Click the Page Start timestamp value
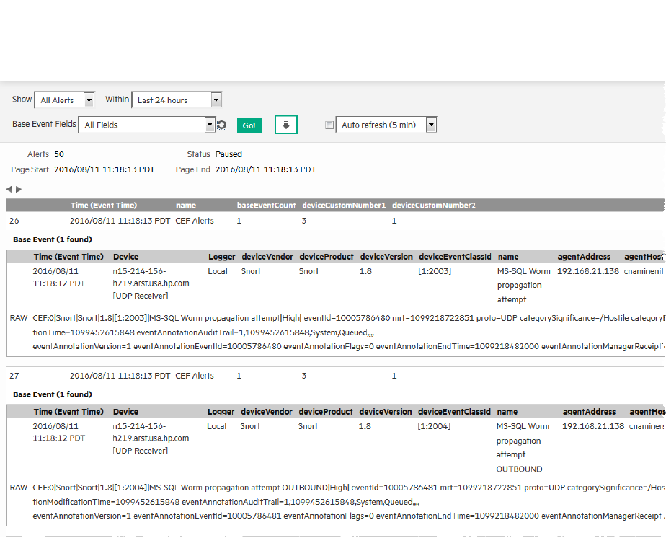The image size is (666, 538). 105,169
